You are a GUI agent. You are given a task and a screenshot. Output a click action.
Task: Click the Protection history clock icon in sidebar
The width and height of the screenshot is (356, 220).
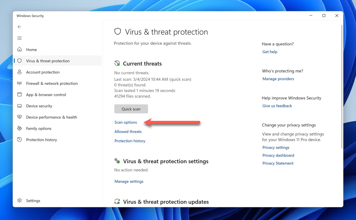(19, 140)
